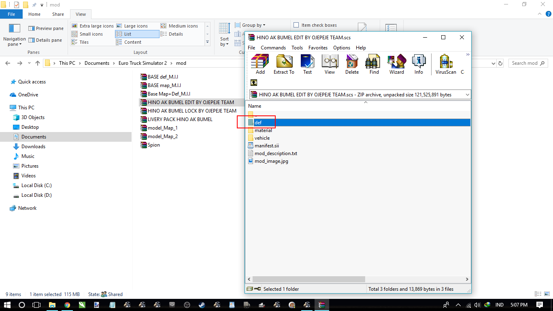Image resolution: width=553 pixels, height=311 pixels.
Task: Open the File tab in Explorer
Action: [x=11, y=14]
